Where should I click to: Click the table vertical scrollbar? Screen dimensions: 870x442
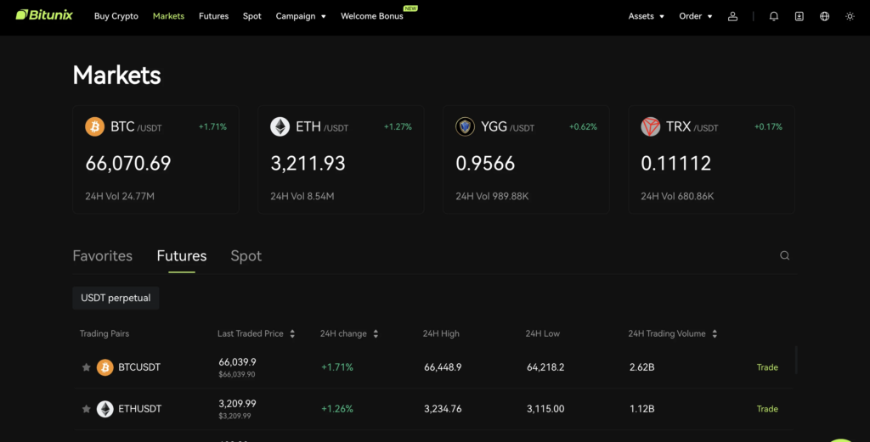[796, 360]
